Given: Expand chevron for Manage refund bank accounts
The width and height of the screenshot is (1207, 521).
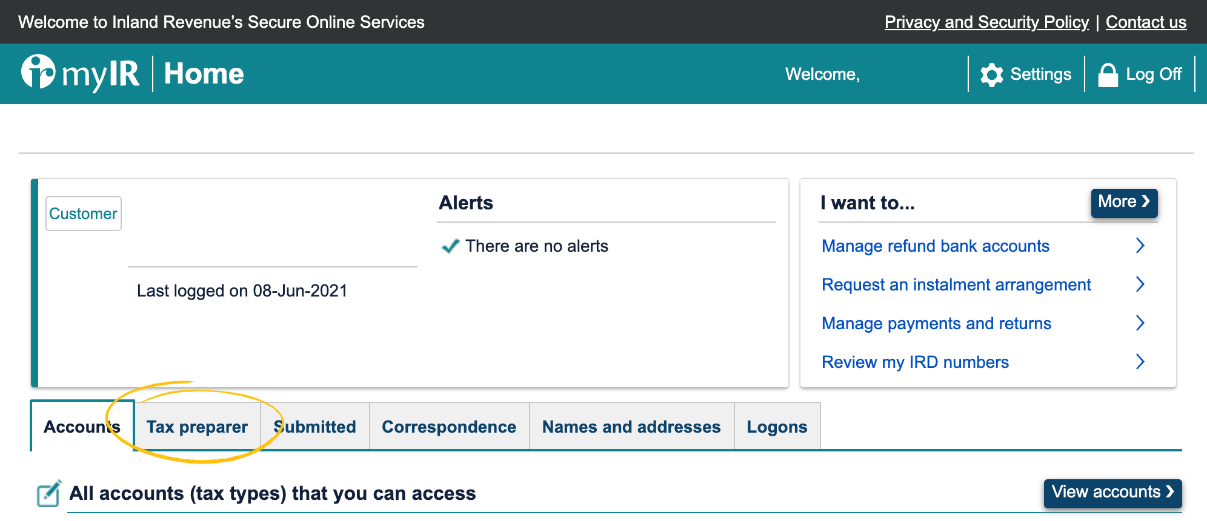Looking at the screenshot, I should click(1140, 245).
